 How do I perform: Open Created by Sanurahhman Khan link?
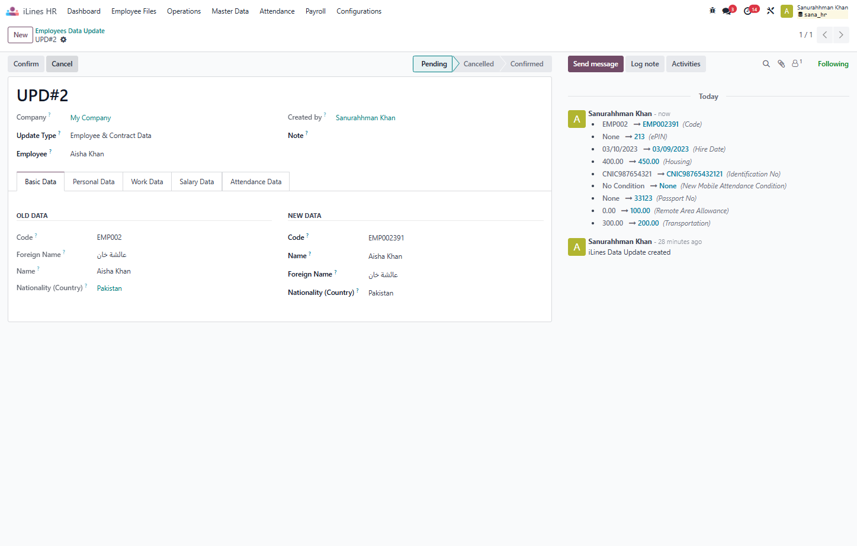point(365,118)
